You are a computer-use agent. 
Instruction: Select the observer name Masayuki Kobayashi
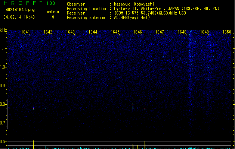tap(134, 4)
